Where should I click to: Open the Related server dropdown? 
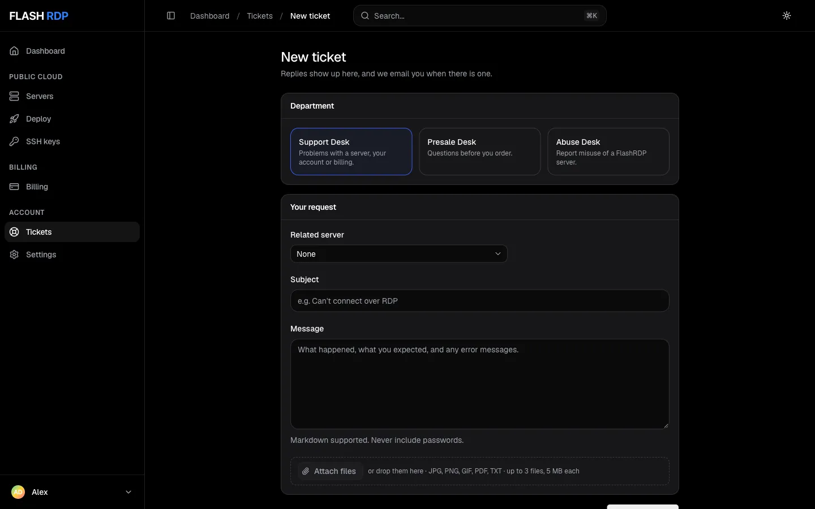point(398,254)
